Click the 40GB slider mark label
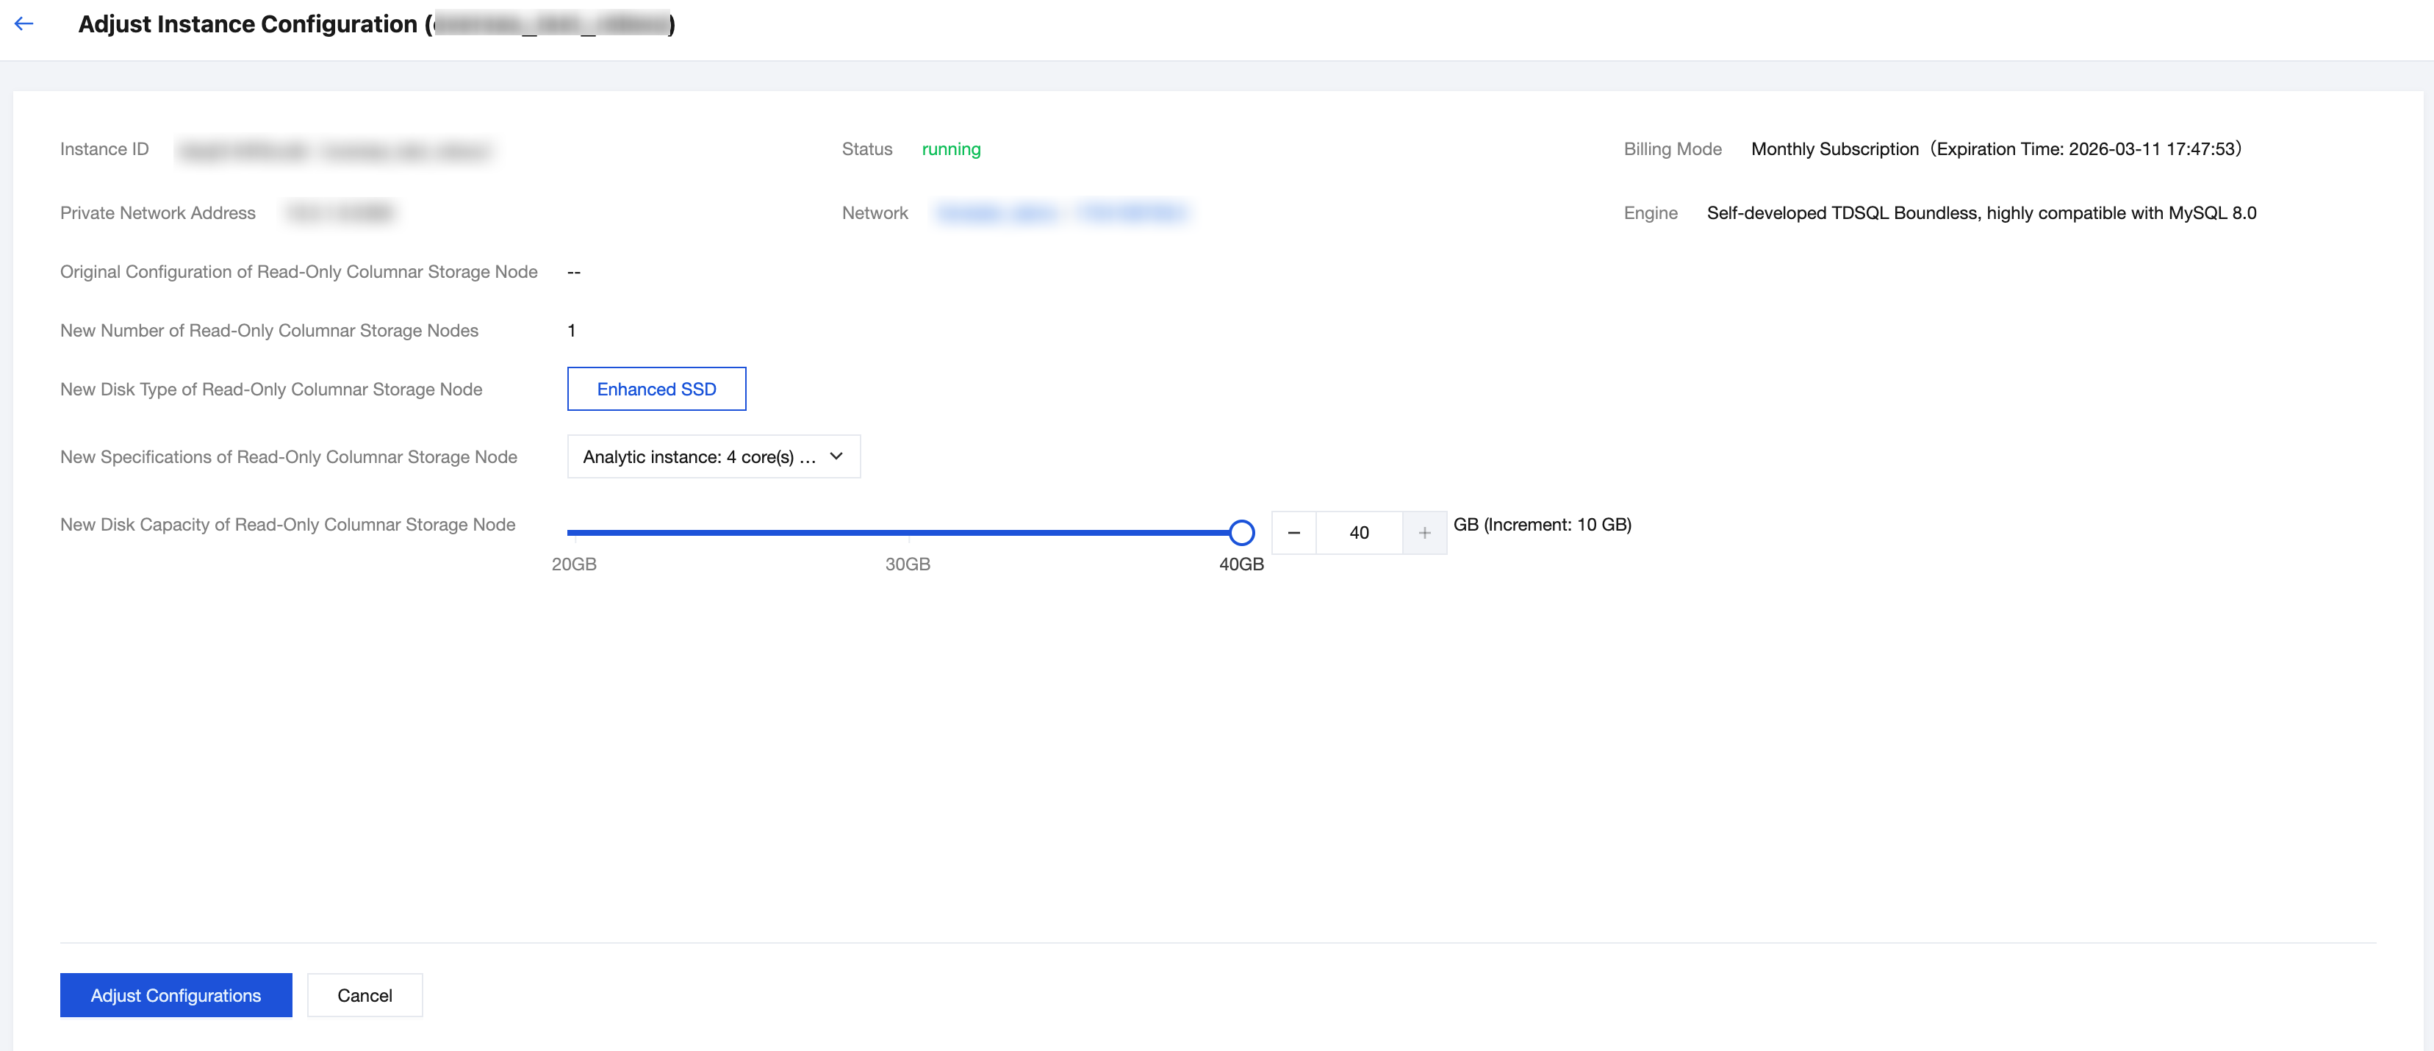The width and height of the screenshot is (2434, 1051). click(1241, 564)
